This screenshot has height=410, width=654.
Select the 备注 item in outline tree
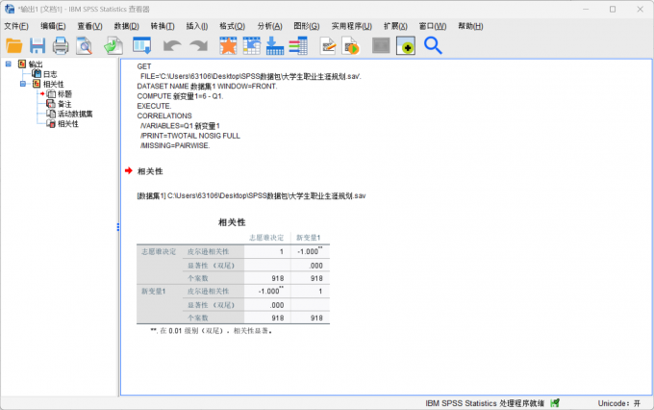pyautogui.click(x=64, y=104)
